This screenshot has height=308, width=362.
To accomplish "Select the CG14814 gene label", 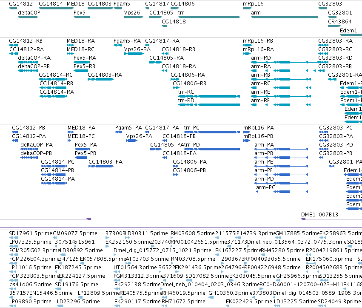I will pos(51,4).
